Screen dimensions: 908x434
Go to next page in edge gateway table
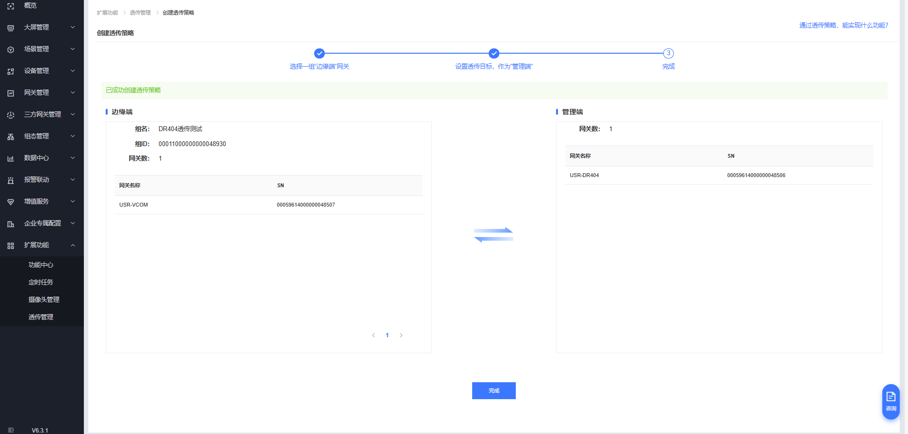click(401, 335)
